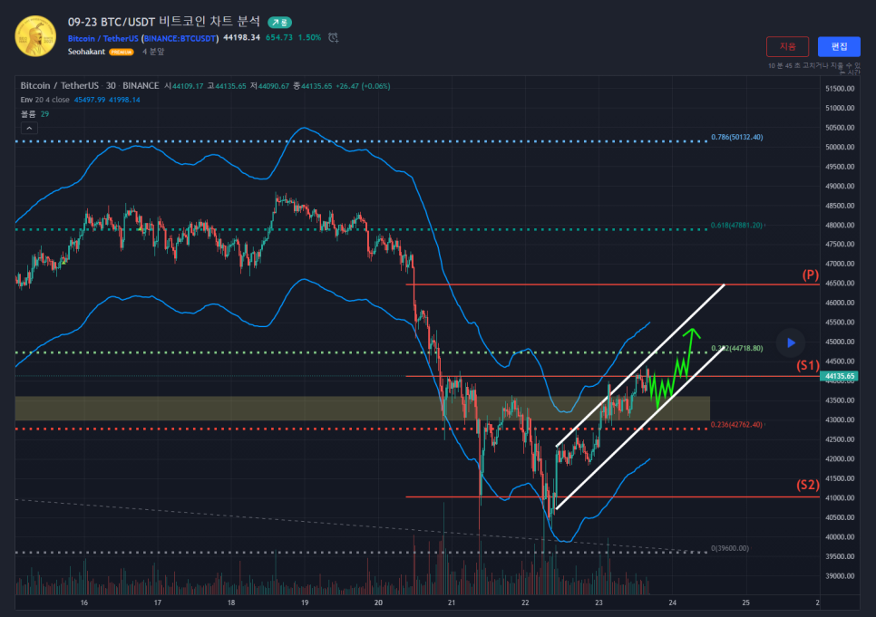The width and height of the screenshot is (876, 617).
Task: Open the Seohakant author profile
Action: (87, 53)
